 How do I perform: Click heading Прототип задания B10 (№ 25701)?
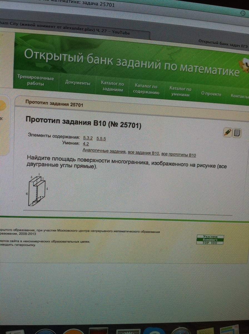(x=84, y=123)
